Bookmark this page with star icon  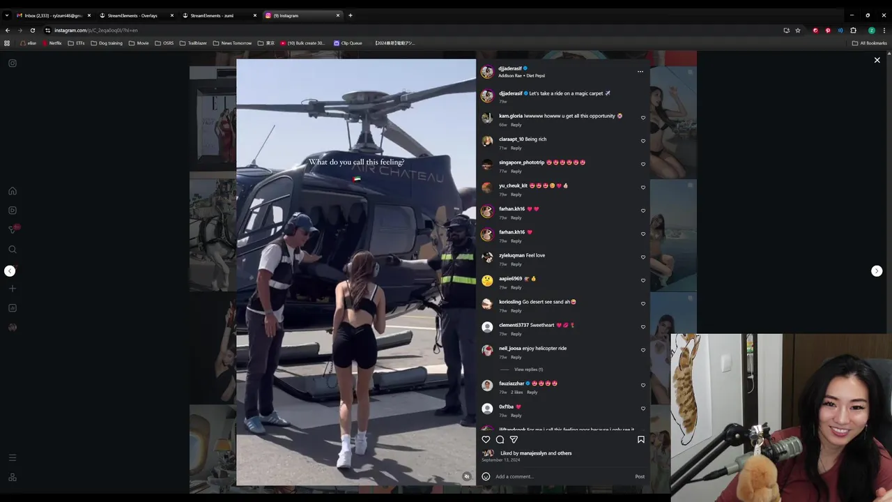click(x=798, y=30)
